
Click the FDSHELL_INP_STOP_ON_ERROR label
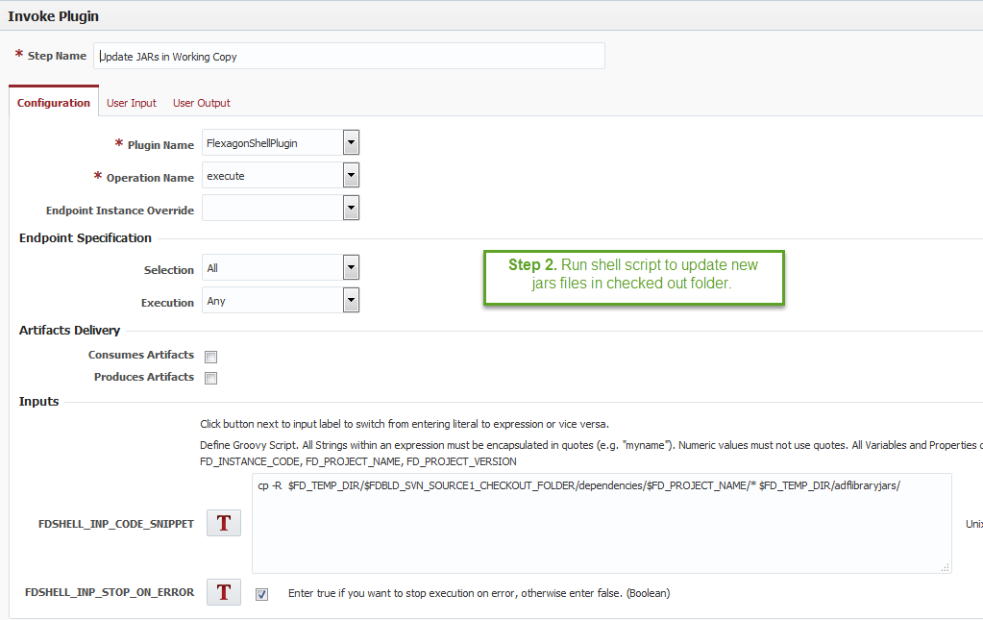pyautogui.click(x=110, y=592)
